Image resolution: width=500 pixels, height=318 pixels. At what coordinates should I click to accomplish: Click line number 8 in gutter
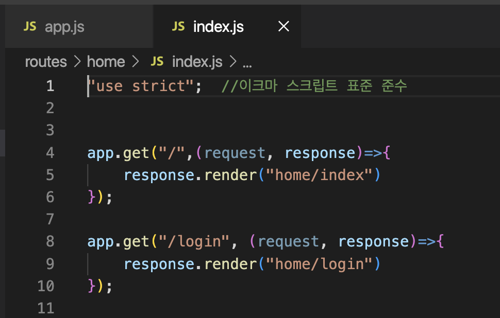50,241
